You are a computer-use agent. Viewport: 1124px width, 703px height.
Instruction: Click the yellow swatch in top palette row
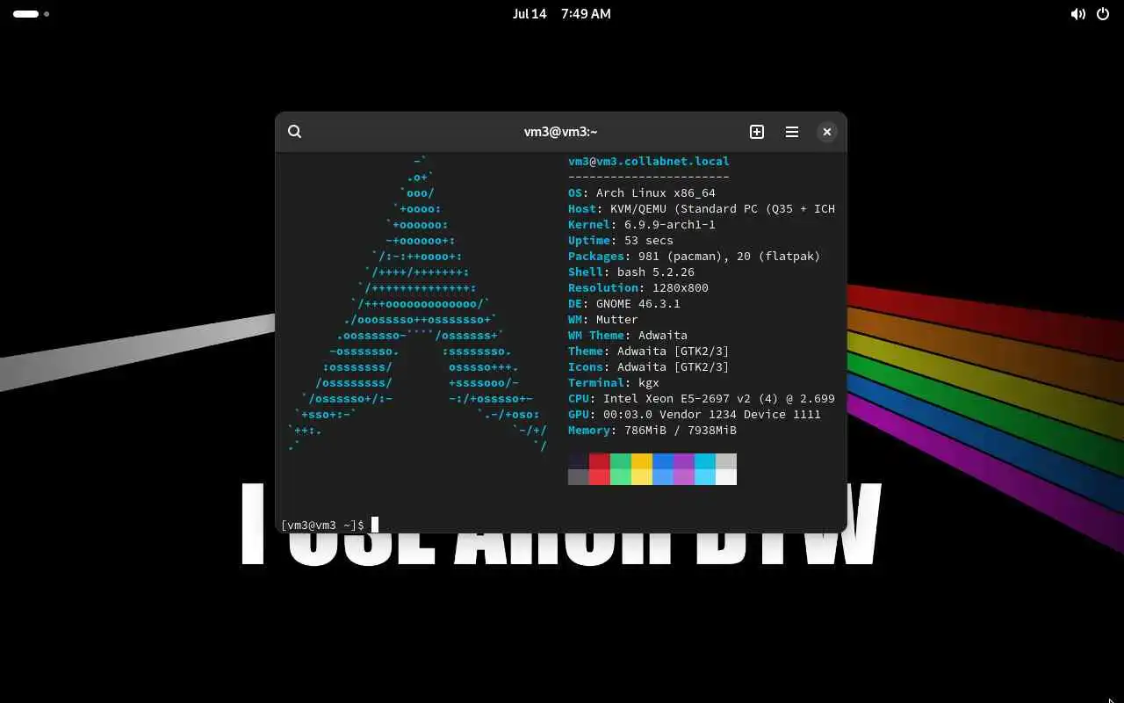pos(642,461)
